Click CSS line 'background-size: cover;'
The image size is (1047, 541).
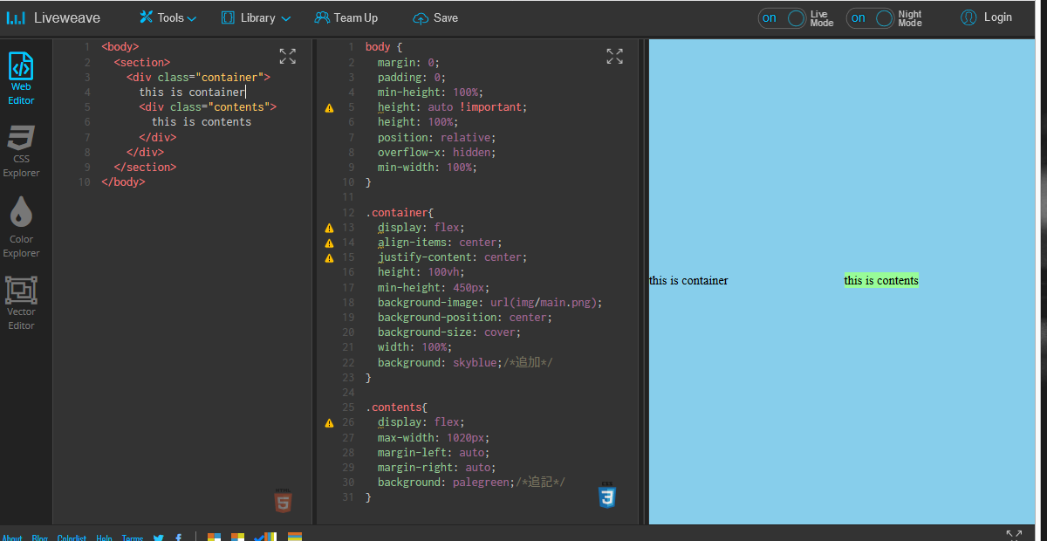tap(449, 332)
